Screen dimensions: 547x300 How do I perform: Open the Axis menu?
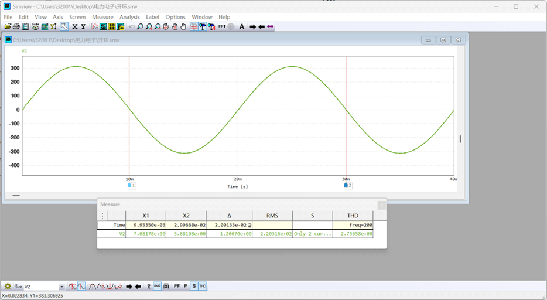coord(58,17)
